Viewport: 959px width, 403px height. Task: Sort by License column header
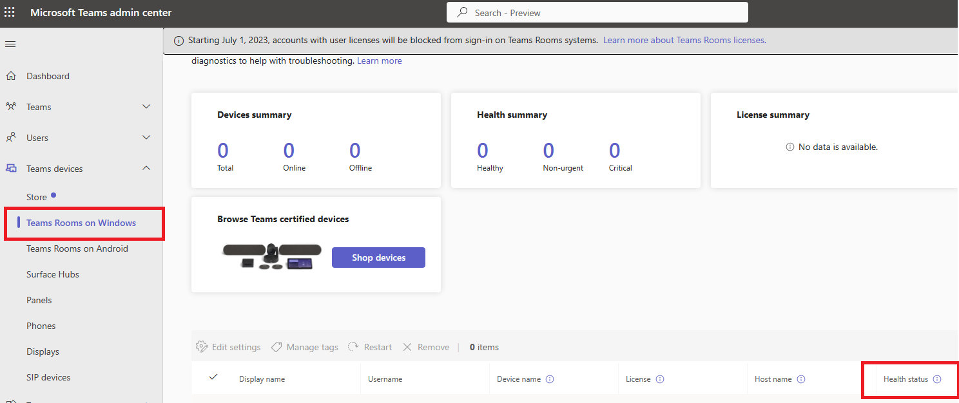click(638, 379)
